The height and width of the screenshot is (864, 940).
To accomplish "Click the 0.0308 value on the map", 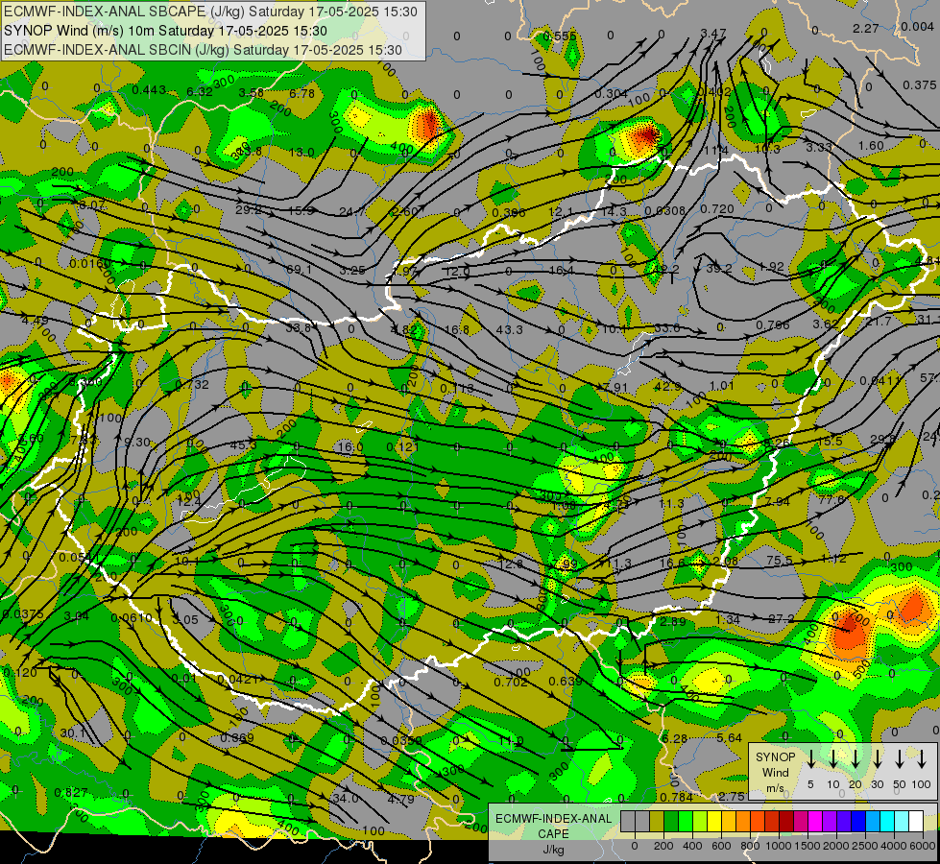I will tap(664, 210).
